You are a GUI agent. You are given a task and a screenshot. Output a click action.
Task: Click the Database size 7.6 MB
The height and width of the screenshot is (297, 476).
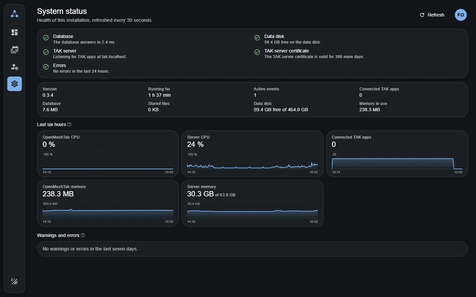pos(50,110)
